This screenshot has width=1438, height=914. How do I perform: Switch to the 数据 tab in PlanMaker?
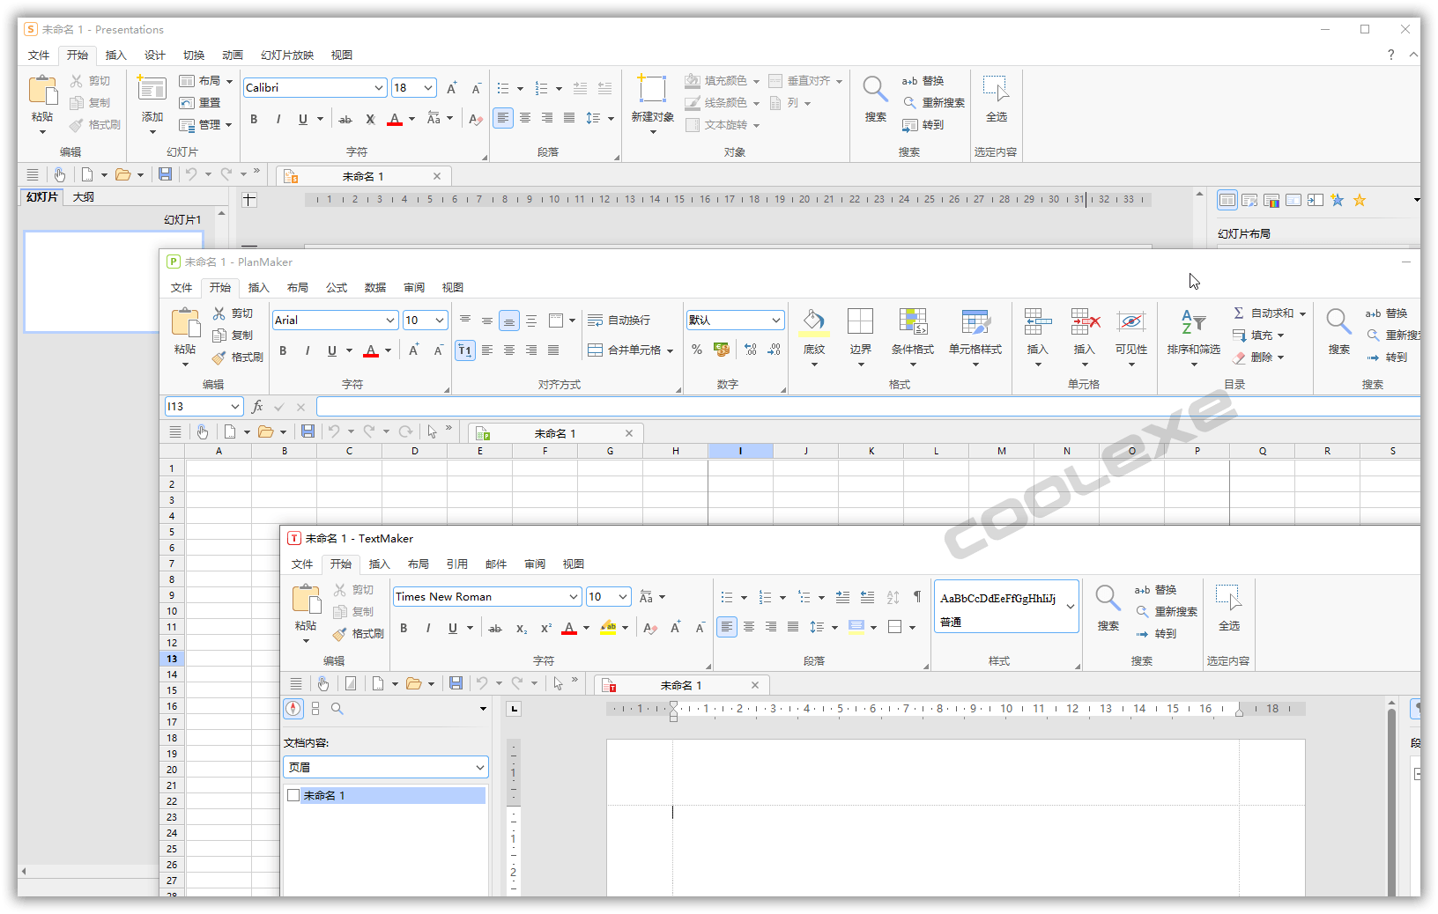[x=374, y=287]
